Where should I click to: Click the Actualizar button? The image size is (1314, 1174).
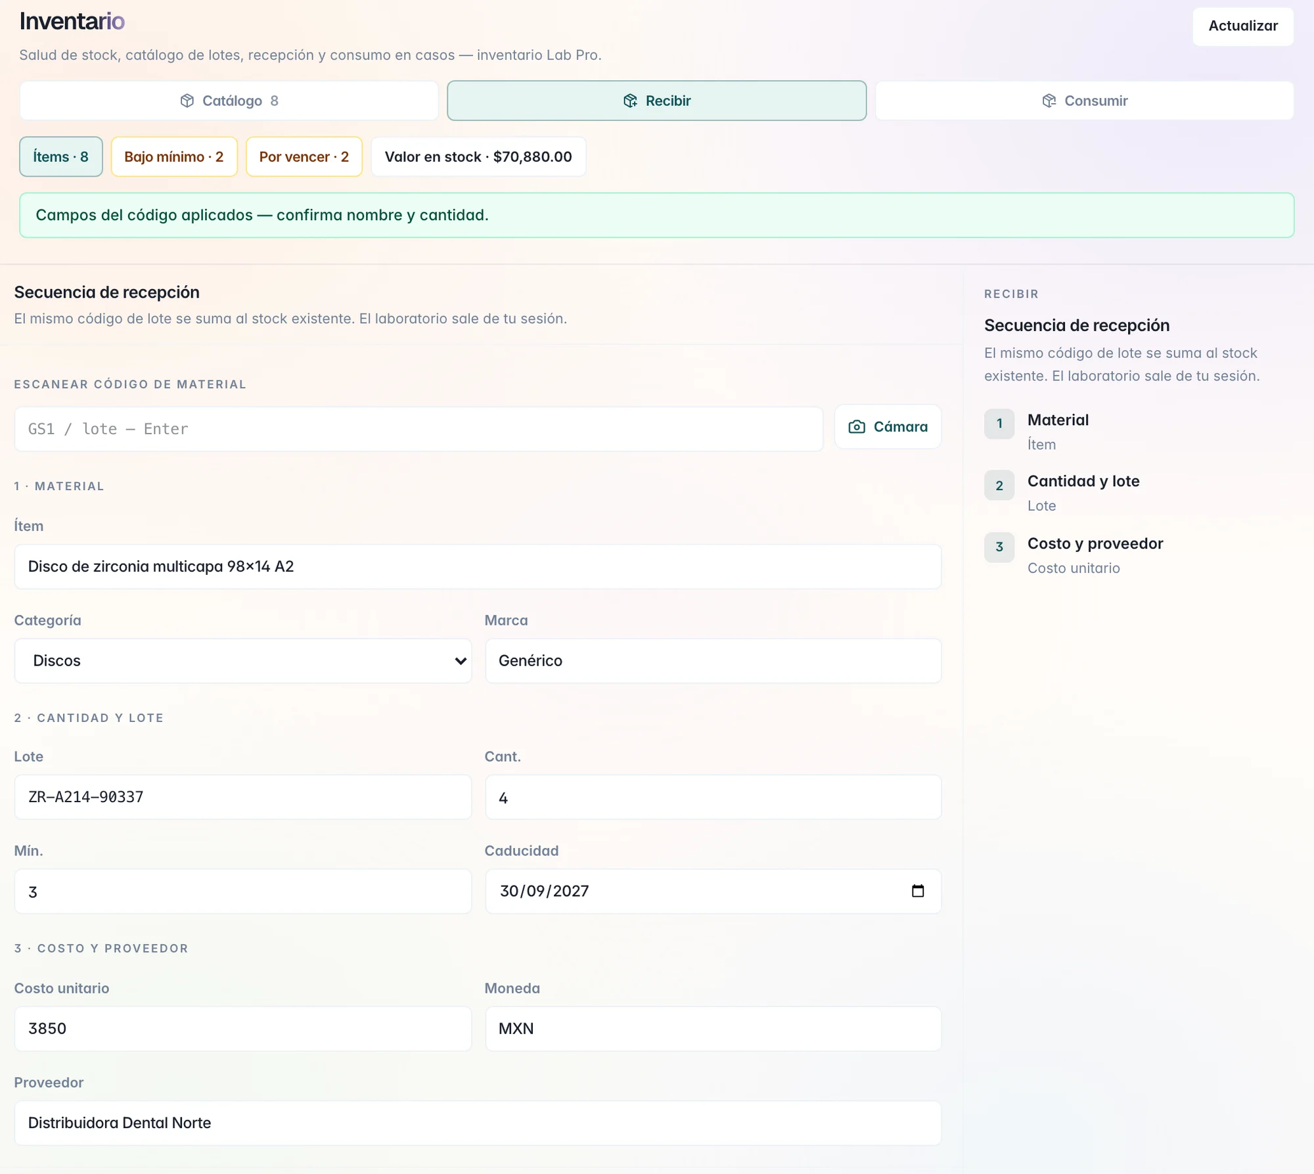tap(1243, 26)
